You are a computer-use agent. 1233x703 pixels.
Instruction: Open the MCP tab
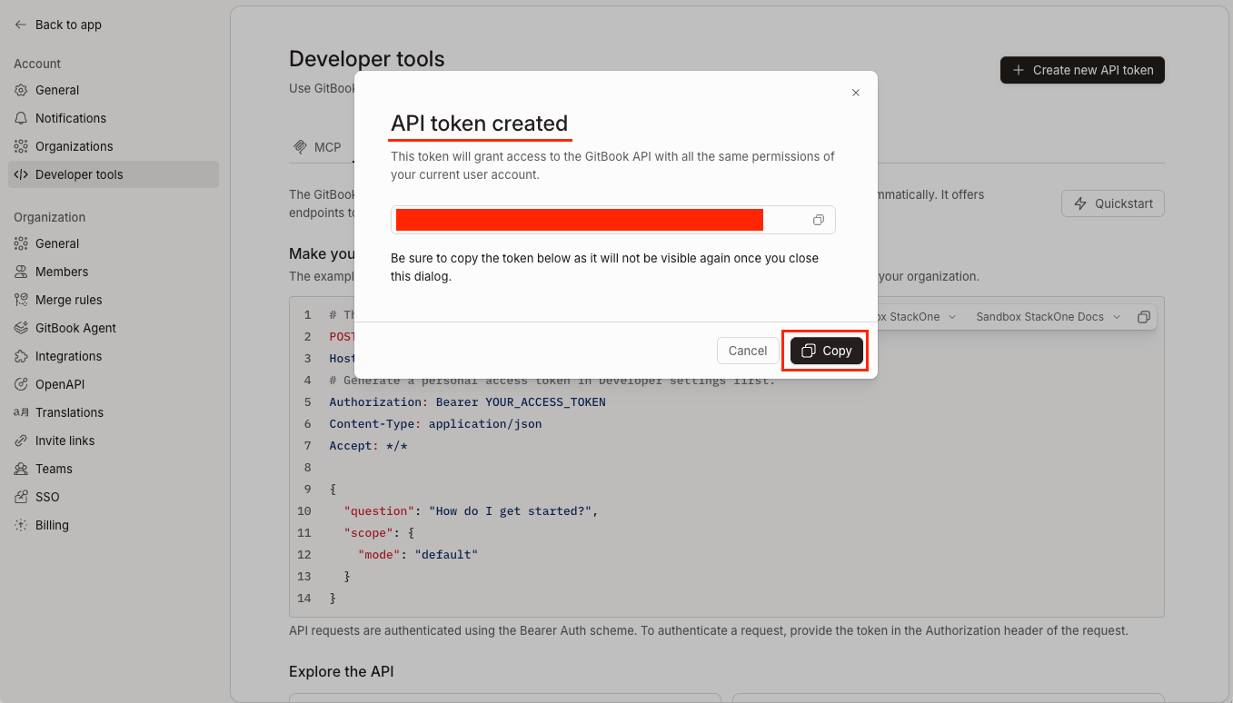[318, 147]
